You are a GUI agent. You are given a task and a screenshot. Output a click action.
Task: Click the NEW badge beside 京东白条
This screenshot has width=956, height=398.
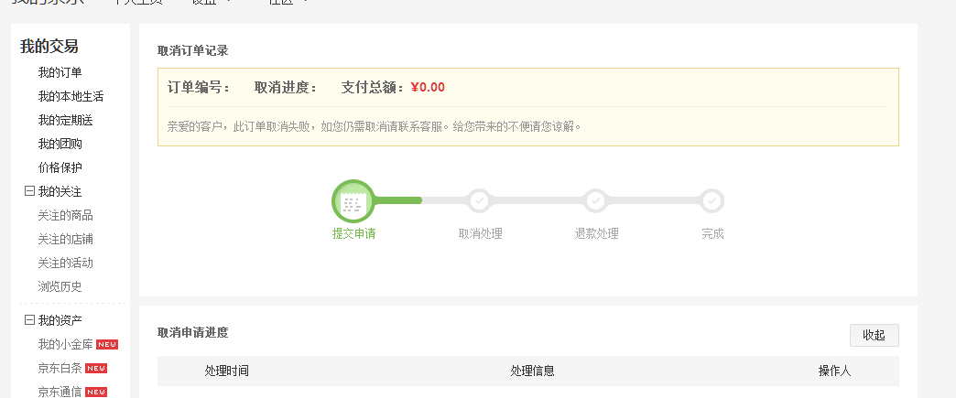click(96, 369)
